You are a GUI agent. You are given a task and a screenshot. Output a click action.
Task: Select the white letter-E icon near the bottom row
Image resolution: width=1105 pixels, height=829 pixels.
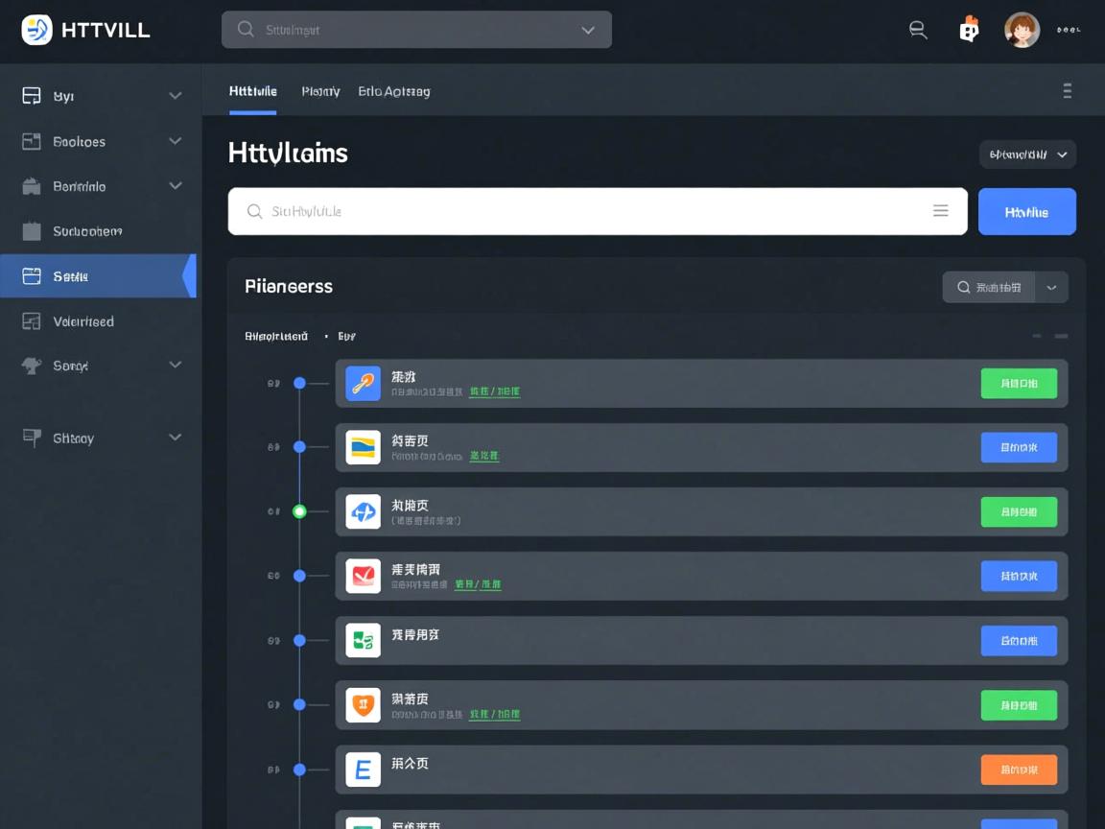363,769
